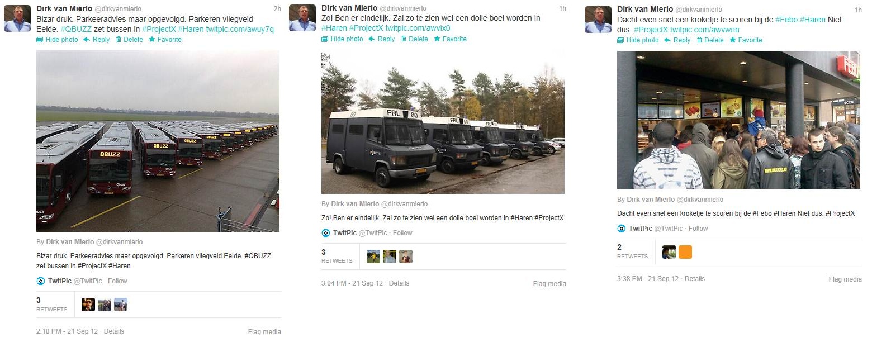Reply to the QBUZZ bussen tweet
The height and width of the screenshot is (342, 872).
coord(97,40)
